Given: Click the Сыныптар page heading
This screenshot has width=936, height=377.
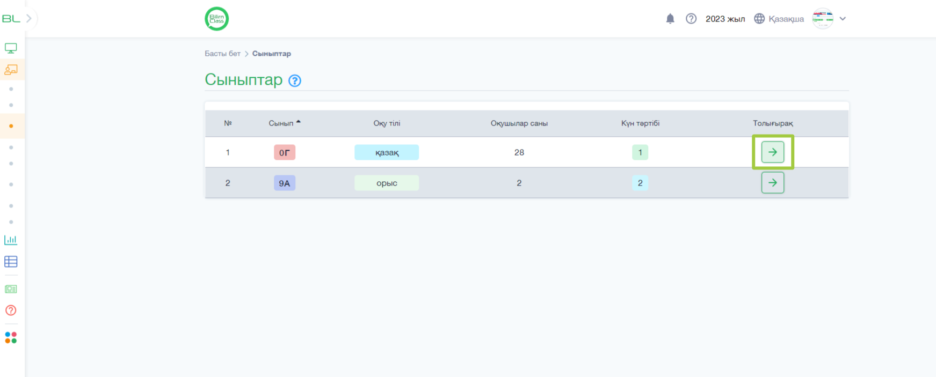Looking at the screenshot, I should pyautogui.click(x=244, y=80).
